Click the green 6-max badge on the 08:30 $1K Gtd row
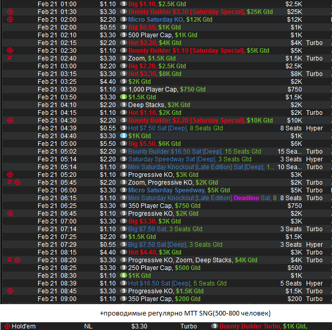The image size is (332, 330). coord(124,275)
